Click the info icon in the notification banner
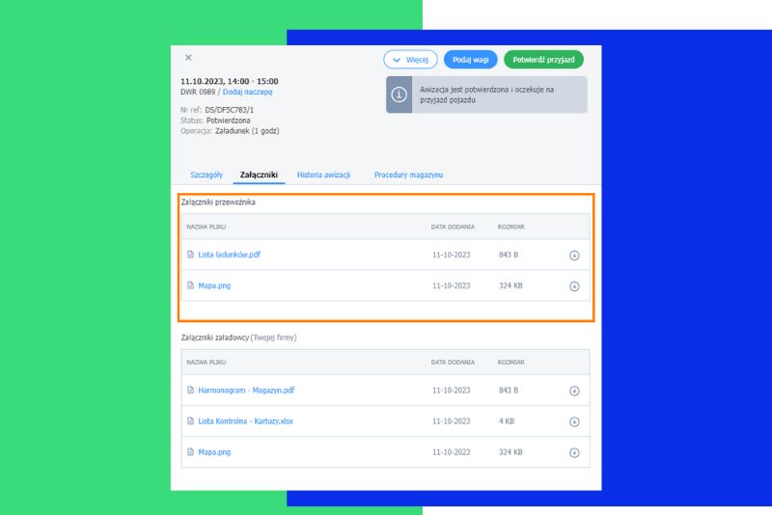The height and width of the screenshot is (515, 772). (399, 95)
